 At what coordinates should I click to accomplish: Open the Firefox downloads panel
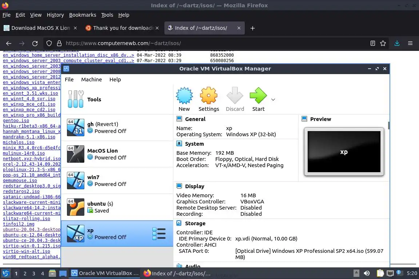(x=397, y=43)
